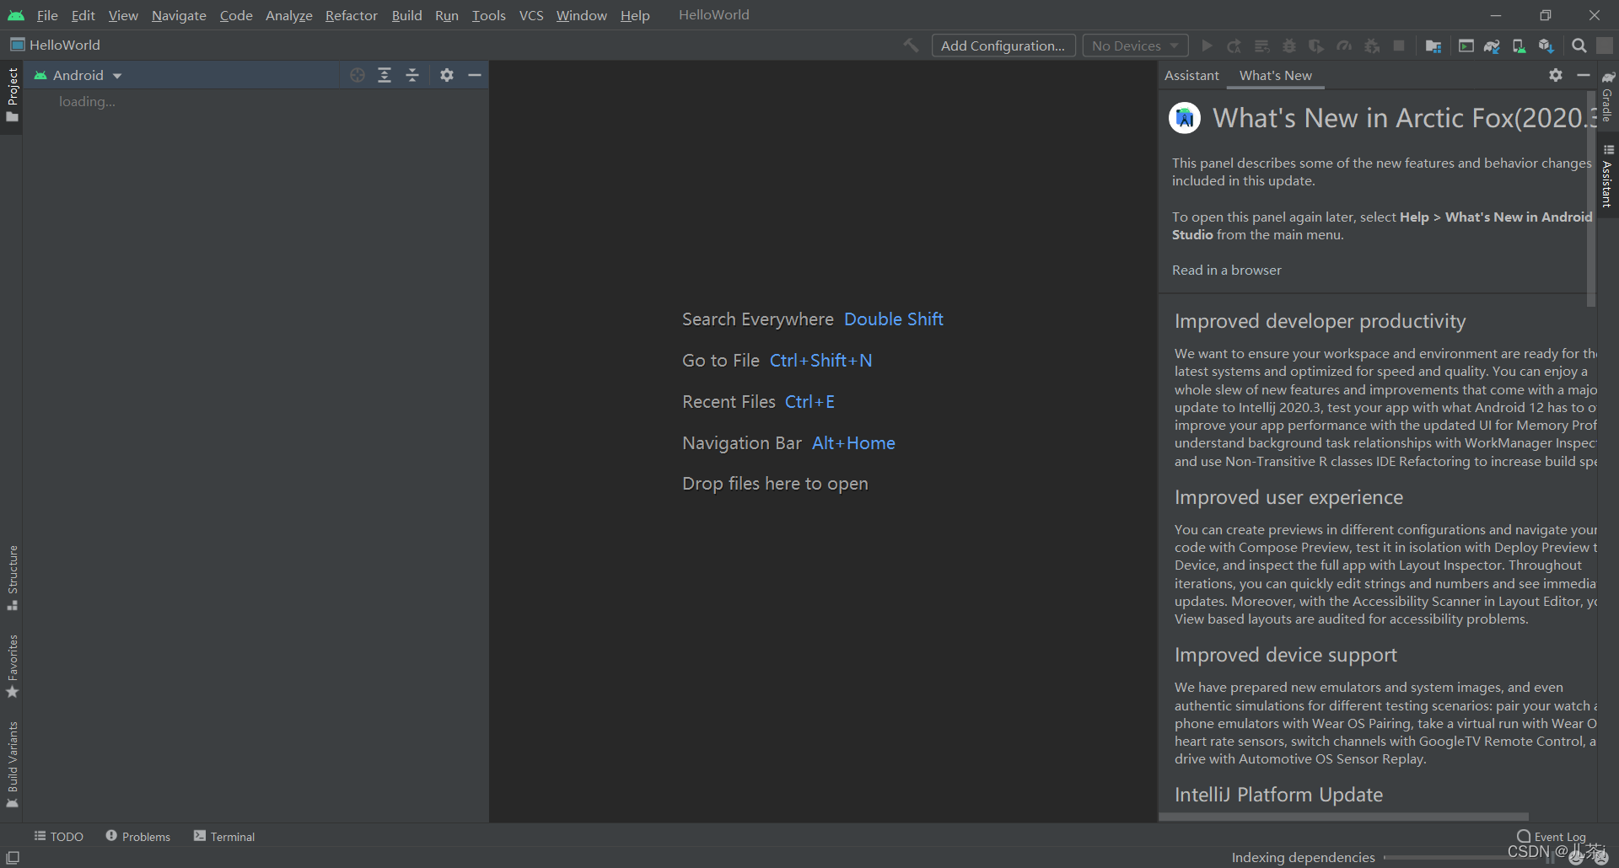Toggle tool window bars icon bottom-left
This screenshot has width=1619, height=868.
point(13,857)
